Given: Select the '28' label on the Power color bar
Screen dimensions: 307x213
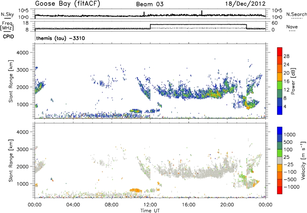Looking at the screenshot, I should 286,56.
